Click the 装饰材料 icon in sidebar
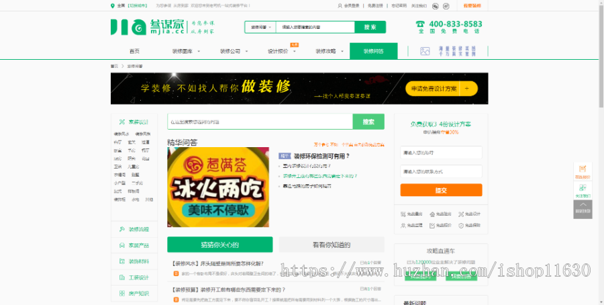The height and width of the screenshot is (305, 604). 121,261
